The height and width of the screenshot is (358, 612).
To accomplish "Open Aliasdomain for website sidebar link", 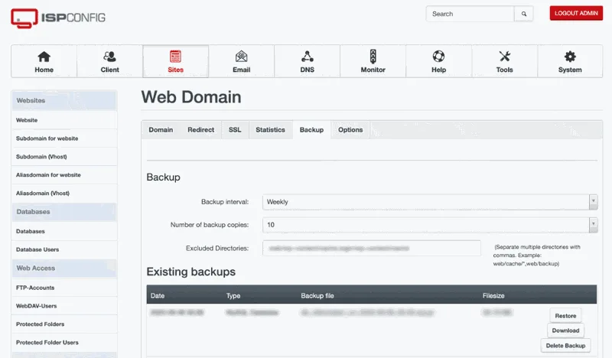I will click(x=64, y=175).
